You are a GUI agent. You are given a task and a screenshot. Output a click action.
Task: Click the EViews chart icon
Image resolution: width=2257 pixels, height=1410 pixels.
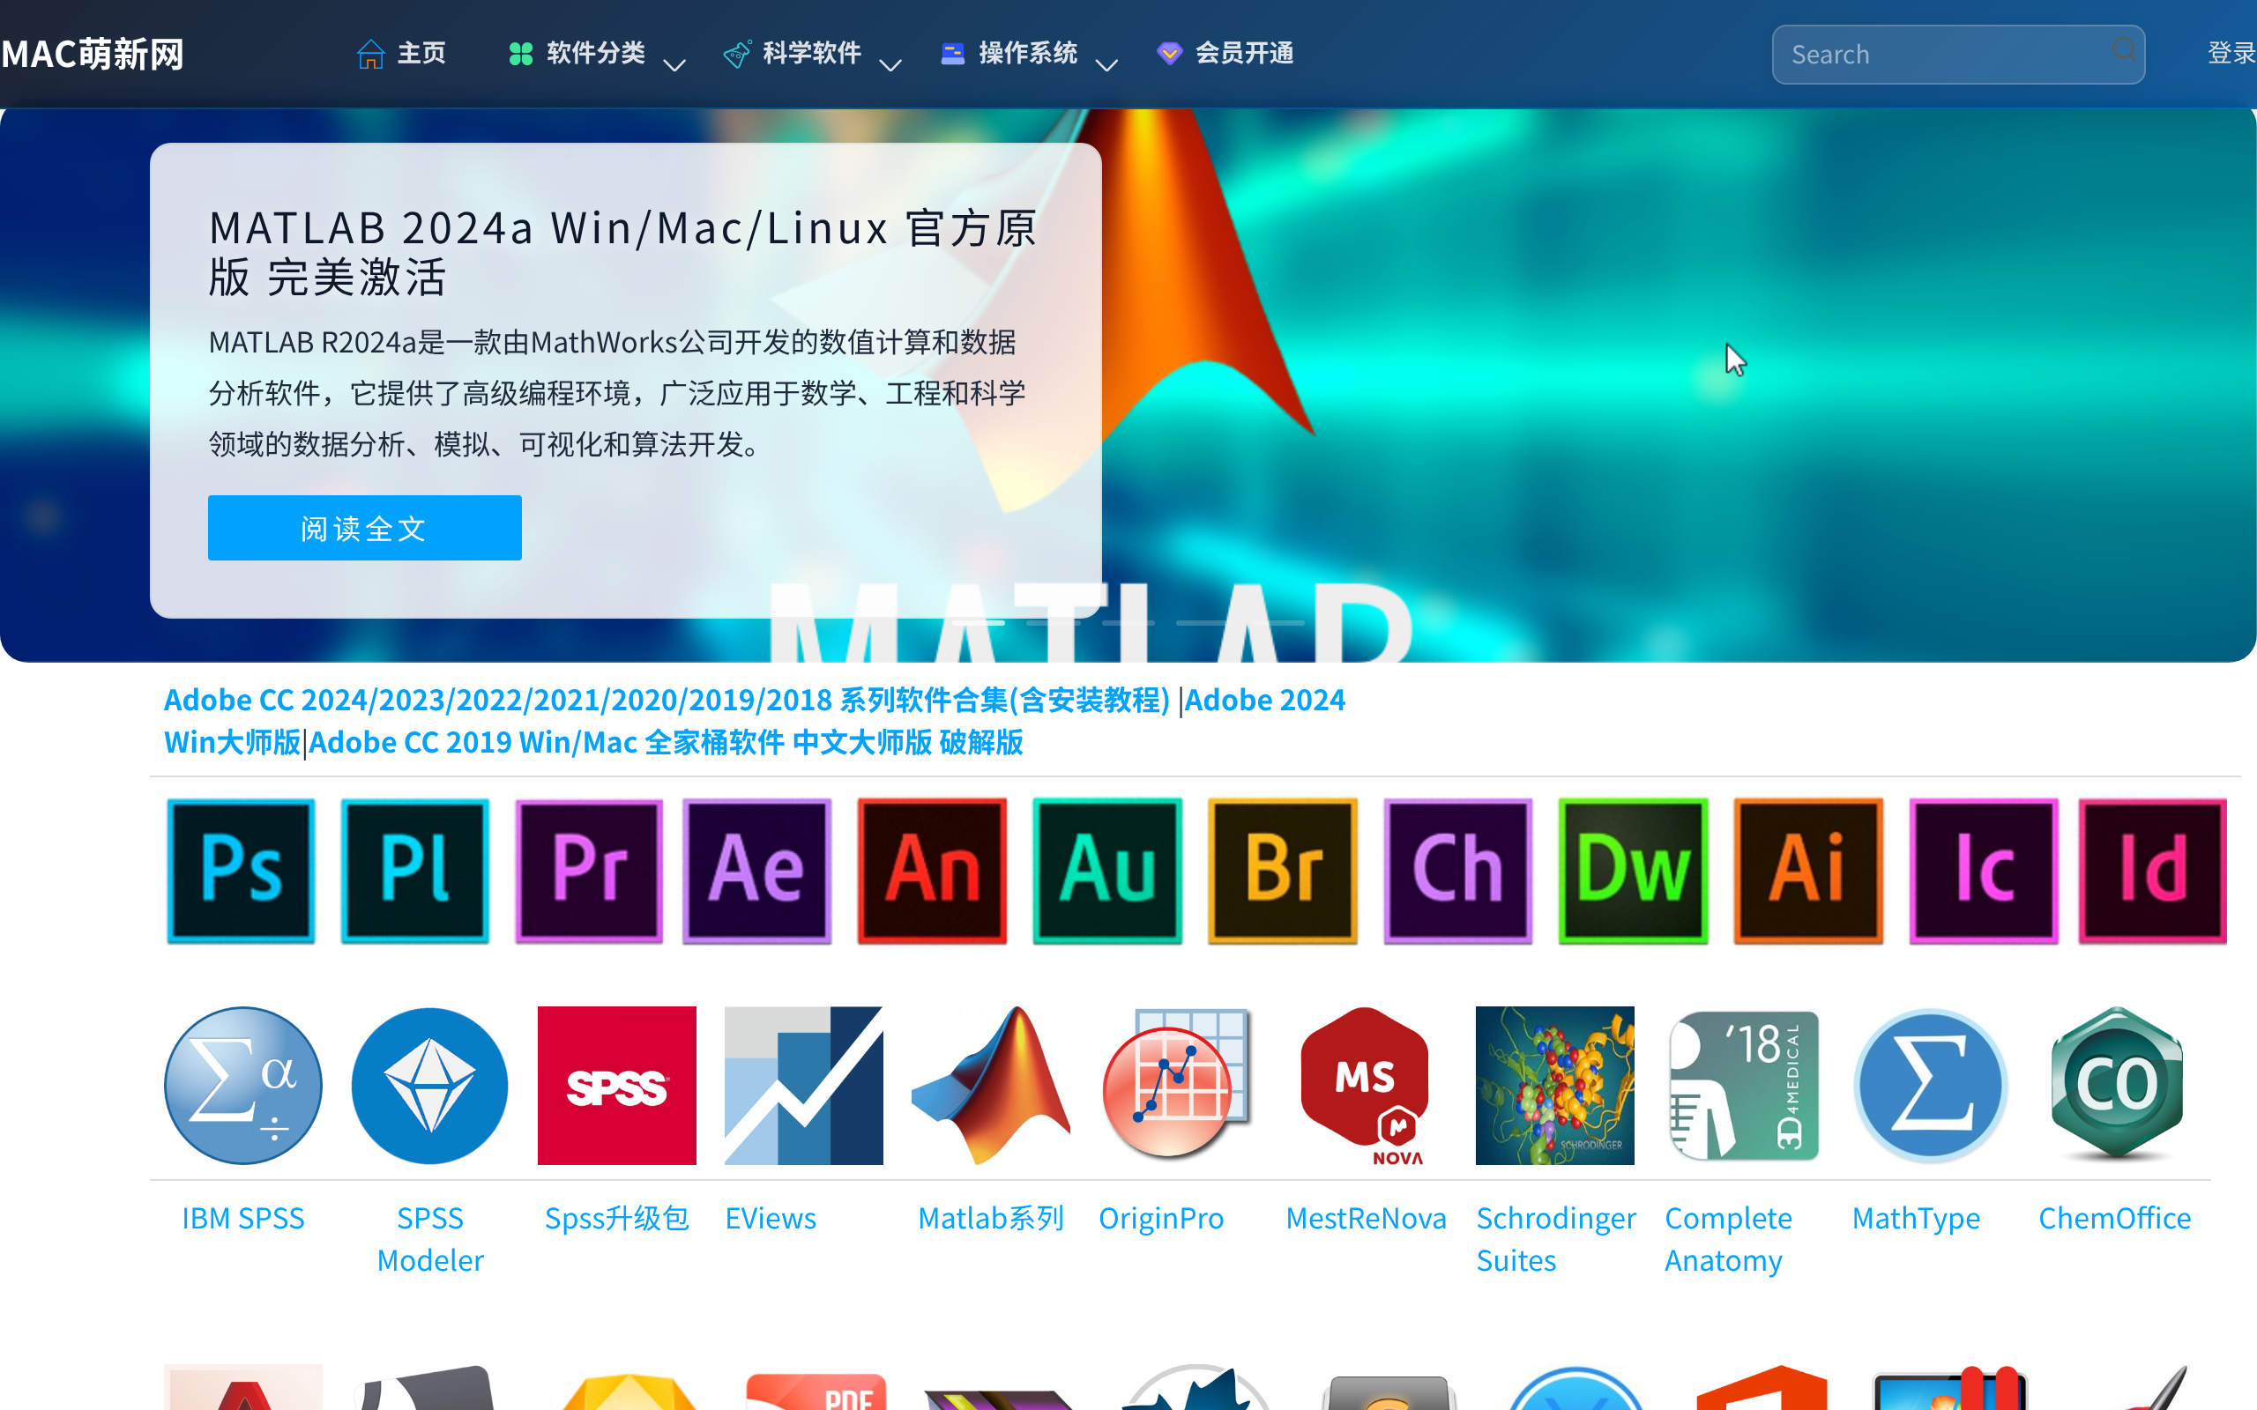click(x=804, y=1086)
